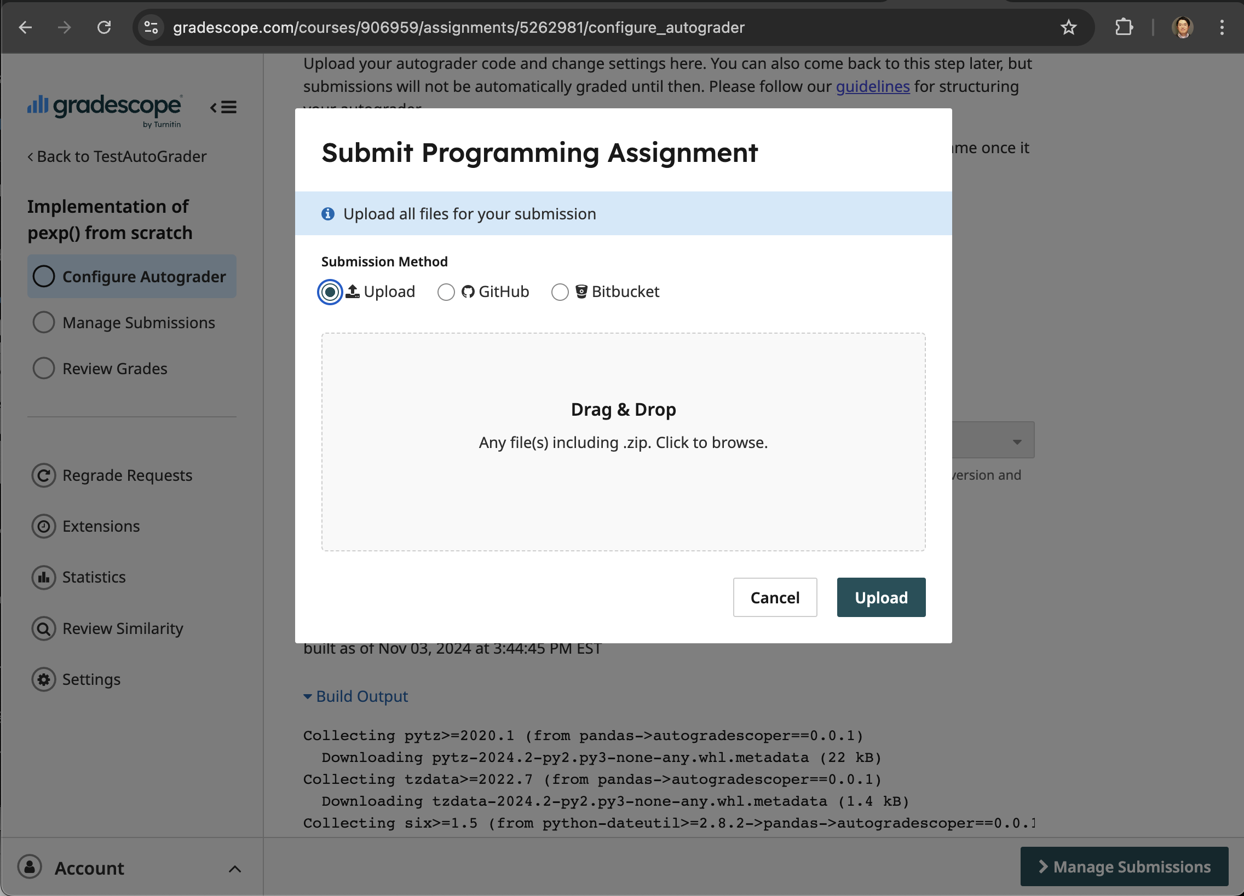Screen dimensions: 1244x896
Task: Collapse the sidebar using the collapse icon
Action: pos(222,107)
